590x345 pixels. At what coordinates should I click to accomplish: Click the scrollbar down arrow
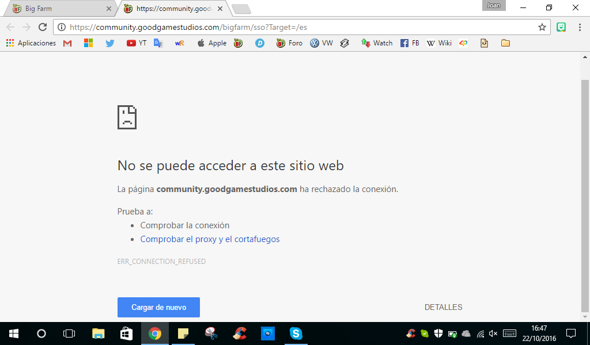(x=585, y=317)
